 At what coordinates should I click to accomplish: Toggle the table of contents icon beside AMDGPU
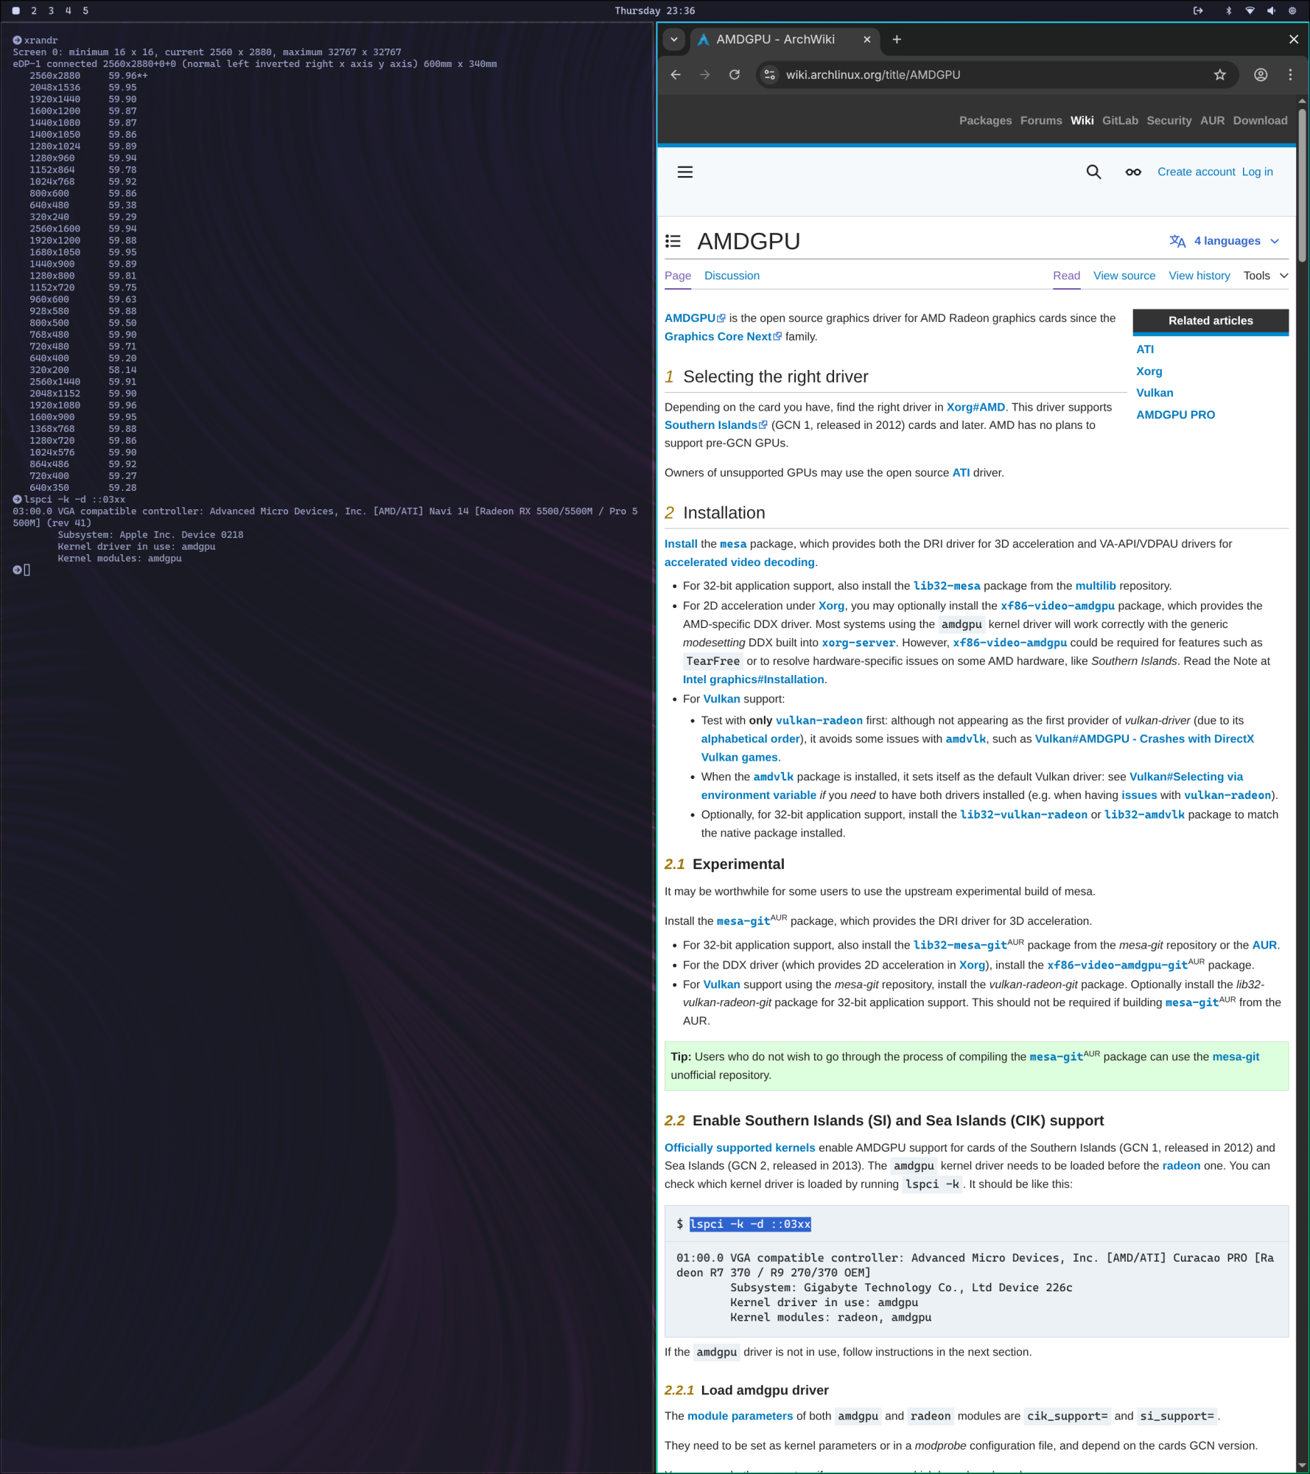pyautogui.click(x=673, y=241)
